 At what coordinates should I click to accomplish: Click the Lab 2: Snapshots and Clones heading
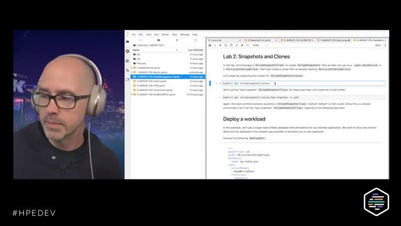tap(256, 56)
